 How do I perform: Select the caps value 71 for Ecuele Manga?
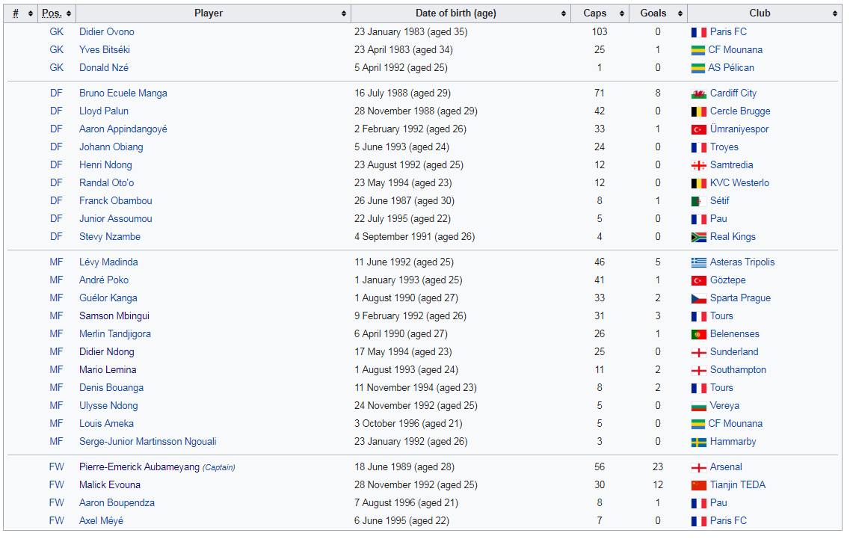(x=600, y=93)
